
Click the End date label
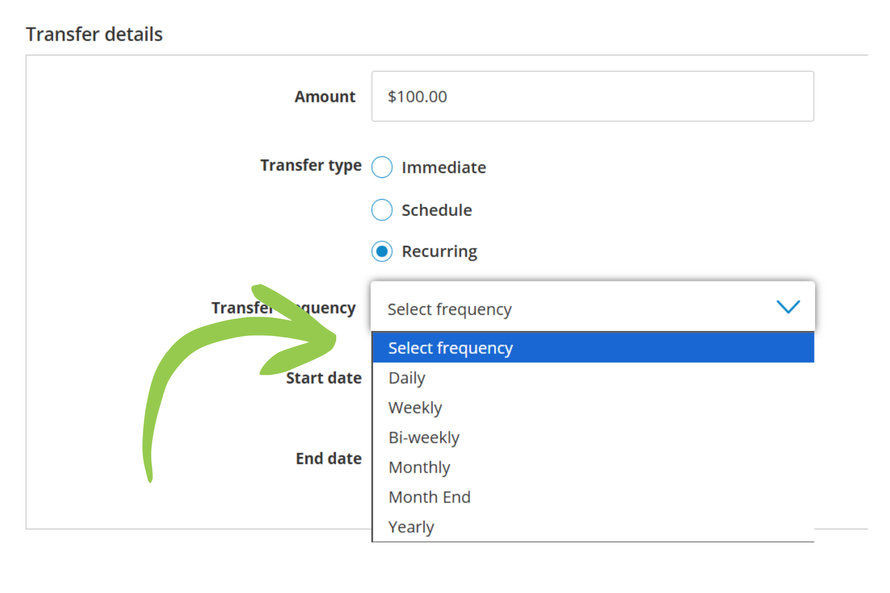(328, 459)
